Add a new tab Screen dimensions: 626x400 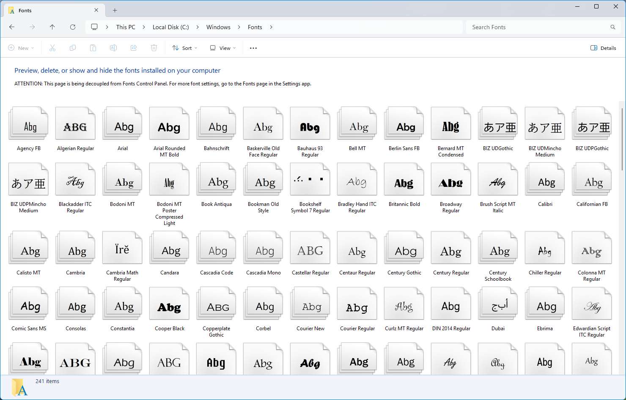tap(115, 10)
